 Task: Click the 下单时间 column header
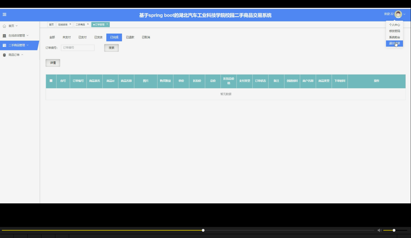[x=340, y=81]
